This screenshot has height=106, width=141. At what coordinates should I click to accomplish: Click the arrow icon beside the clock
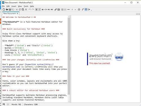pyautogui.click(x=83, y=9)
